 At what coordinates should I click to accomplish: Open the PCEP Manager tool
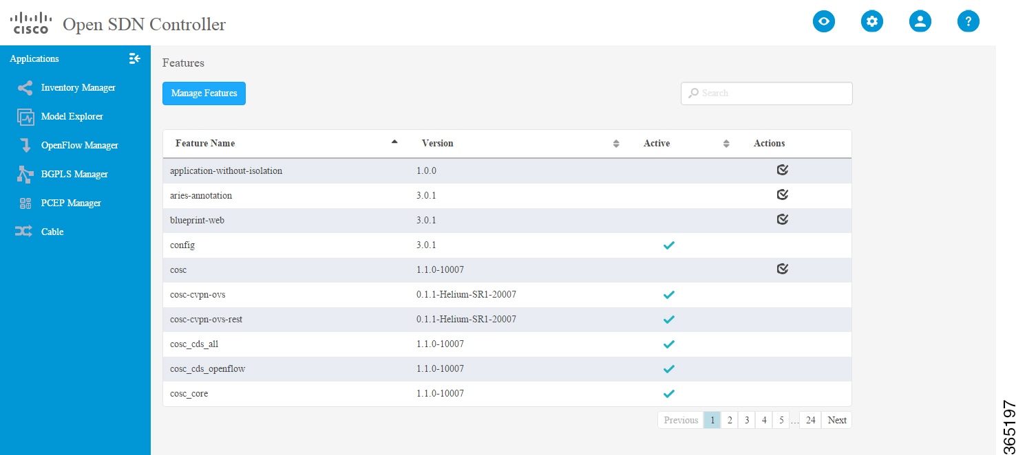pyautogui.click(x=69, y=203)
